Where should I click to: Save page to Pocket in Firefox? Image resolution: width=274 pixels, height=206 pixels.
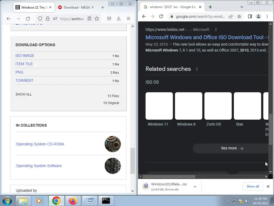click(109, 19)
